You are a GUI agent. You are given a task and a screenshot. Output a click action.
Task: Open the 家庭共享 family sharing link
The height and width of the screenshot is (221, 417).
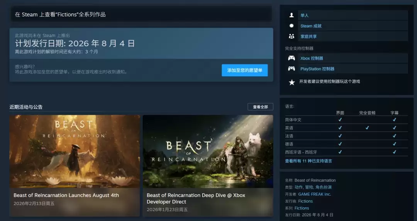[309, 36]
